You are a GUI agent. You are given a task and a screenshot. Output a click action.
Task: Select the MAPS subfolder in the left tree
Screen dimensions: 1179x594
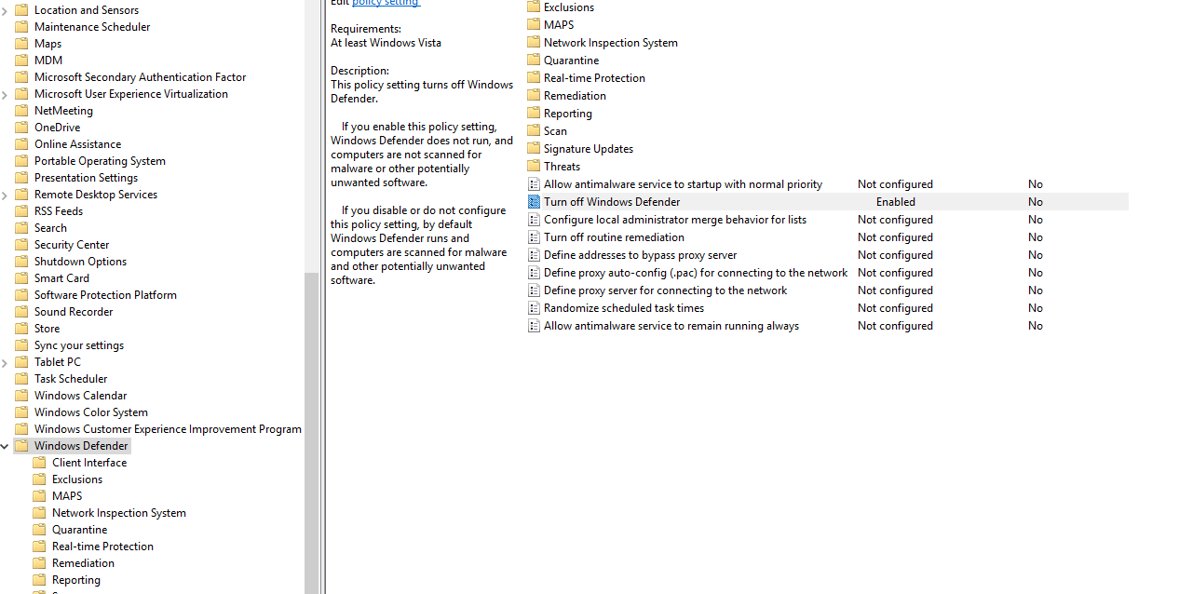pos(67,496)
